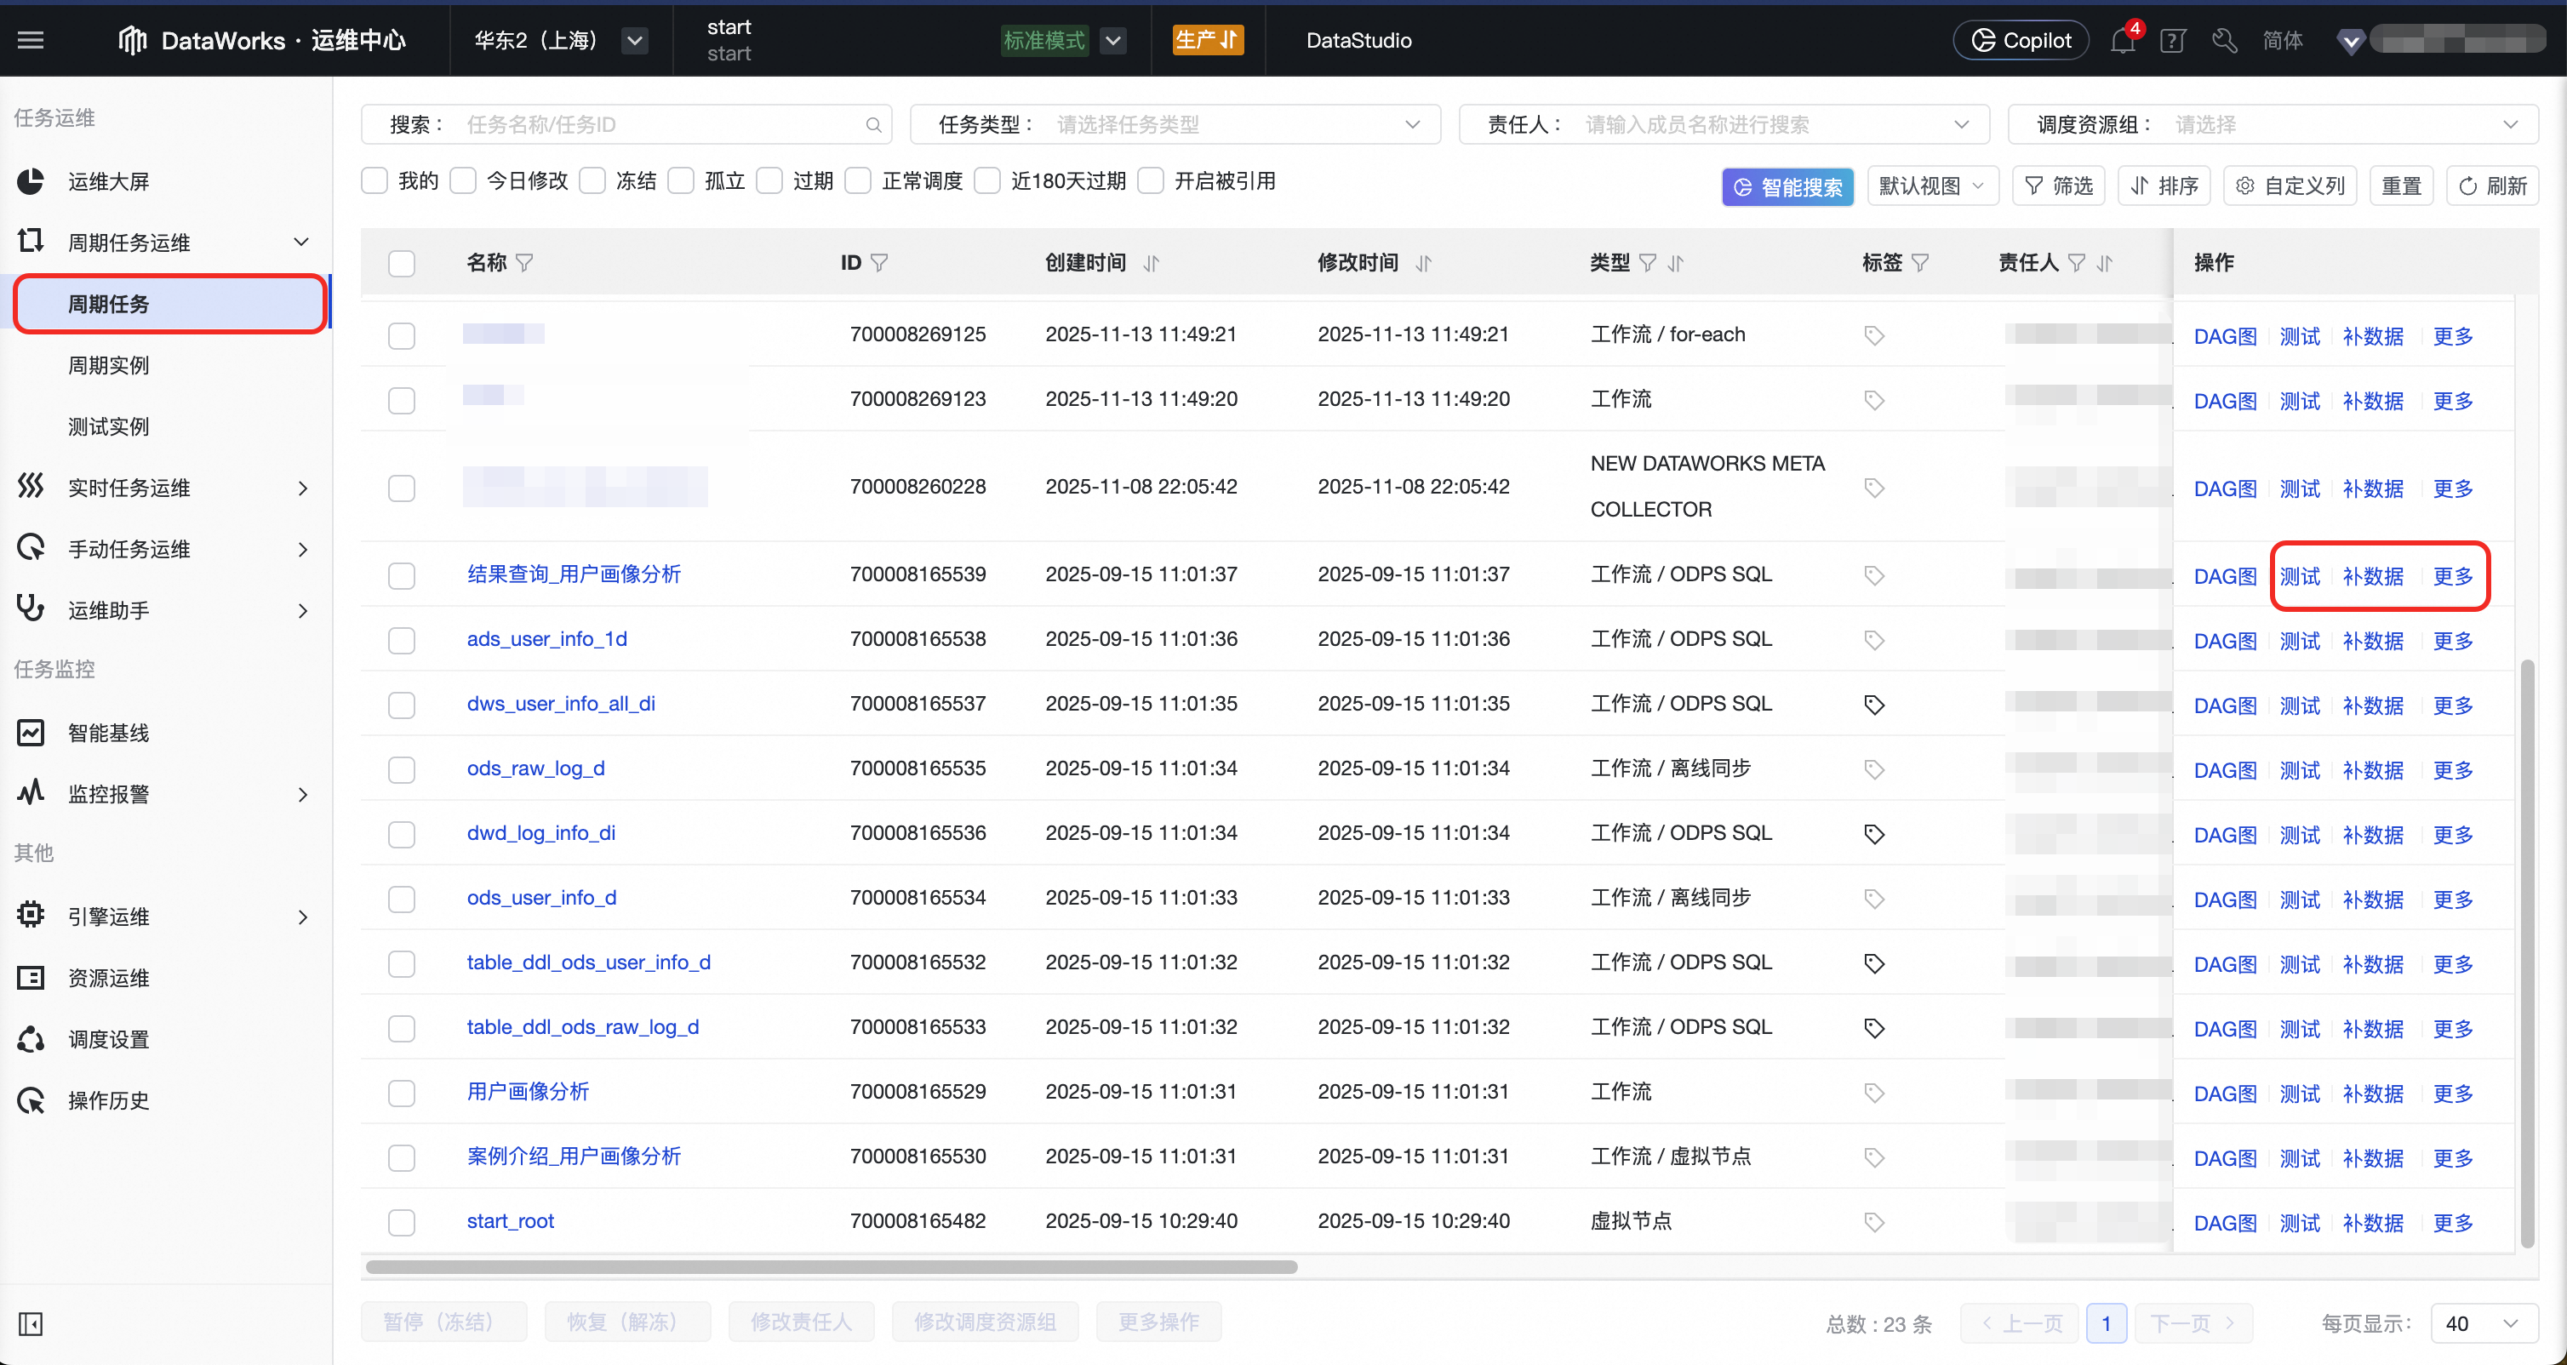Viewport: 2567px width, 1365px height.
Task: Open the ods_raw_log_d task link
Action: tap(535, 768)
